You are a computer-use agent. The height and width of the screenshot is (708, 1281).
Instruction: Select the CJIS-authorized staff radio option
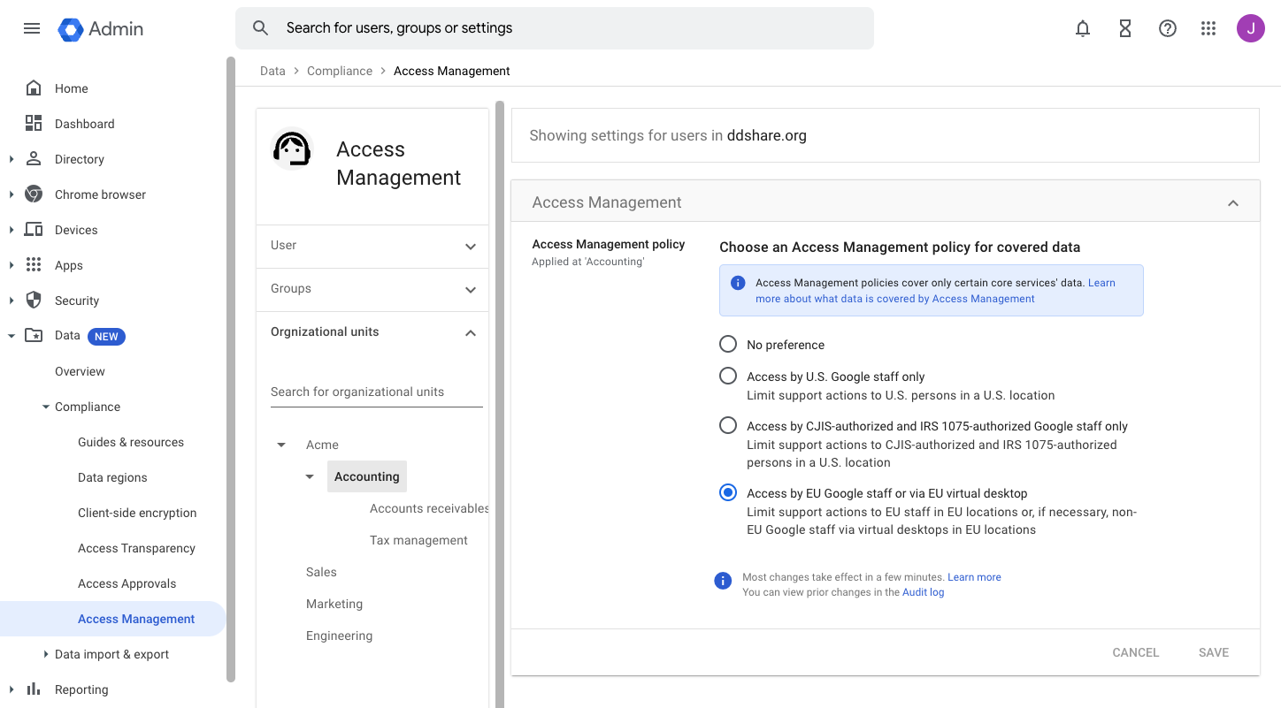coord(728,425)
